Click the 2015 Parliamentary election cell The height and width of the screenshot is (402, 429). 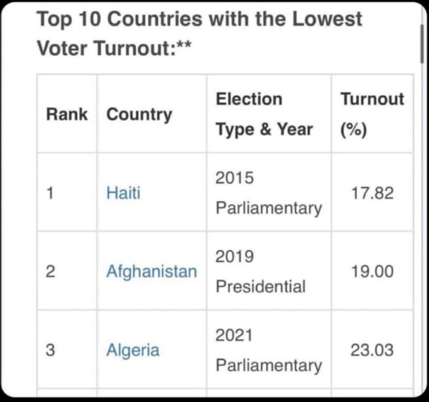click(268, 193)
